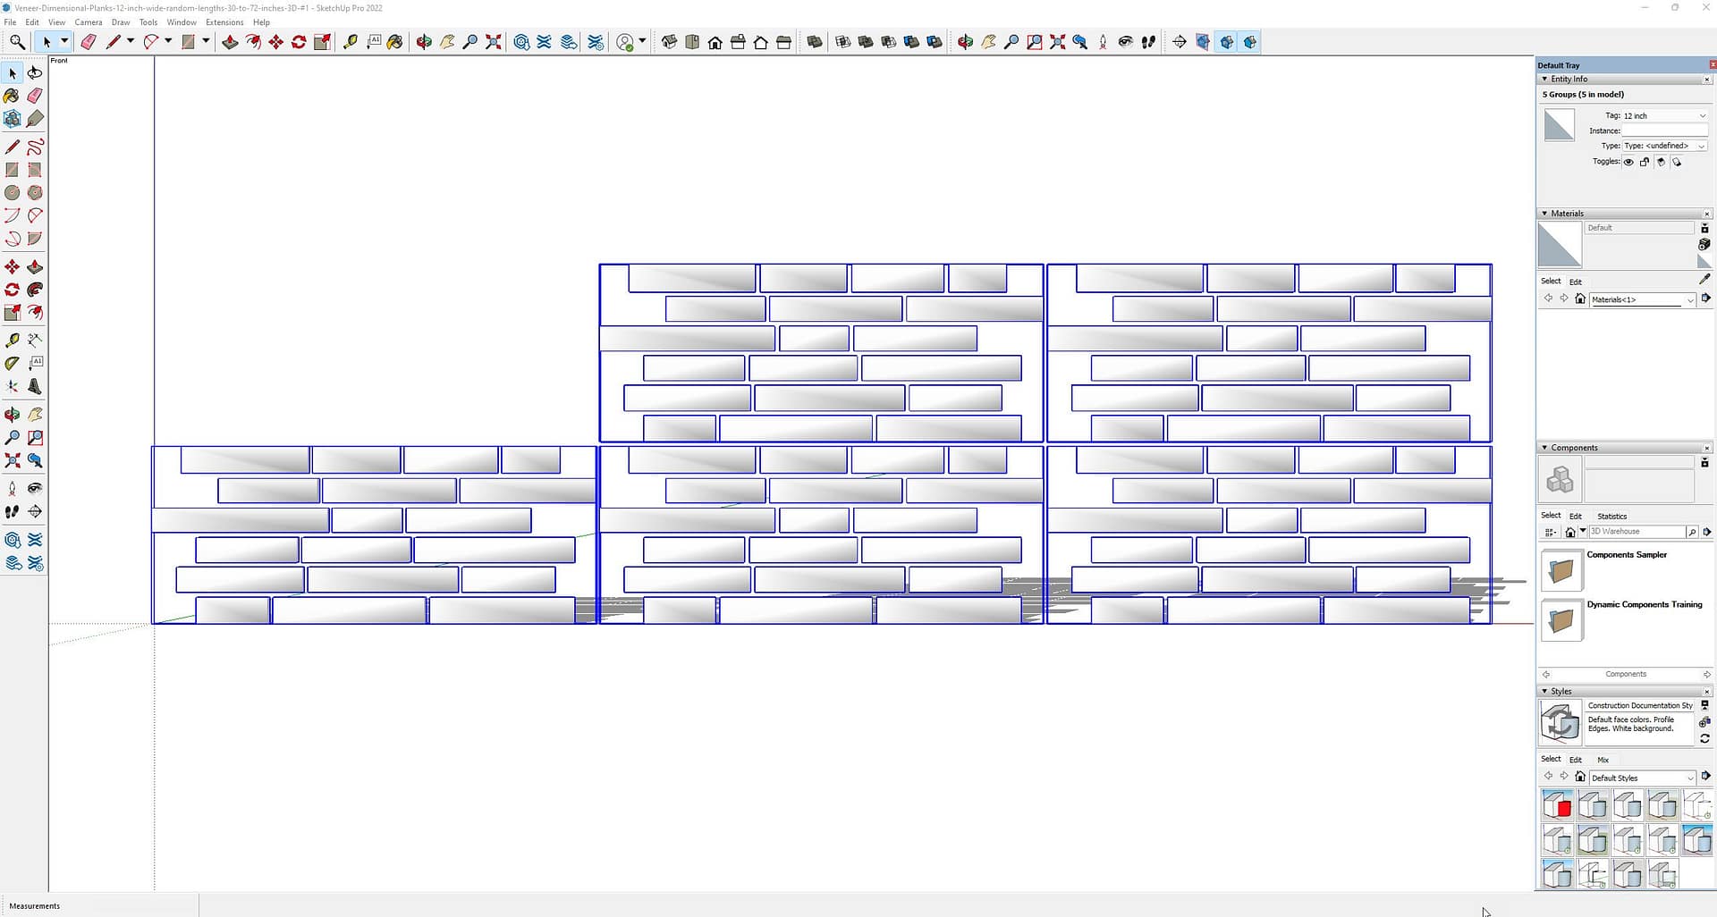Switch to Iso standard view house icon
The image size is (1717, 917).
point(669,42)
